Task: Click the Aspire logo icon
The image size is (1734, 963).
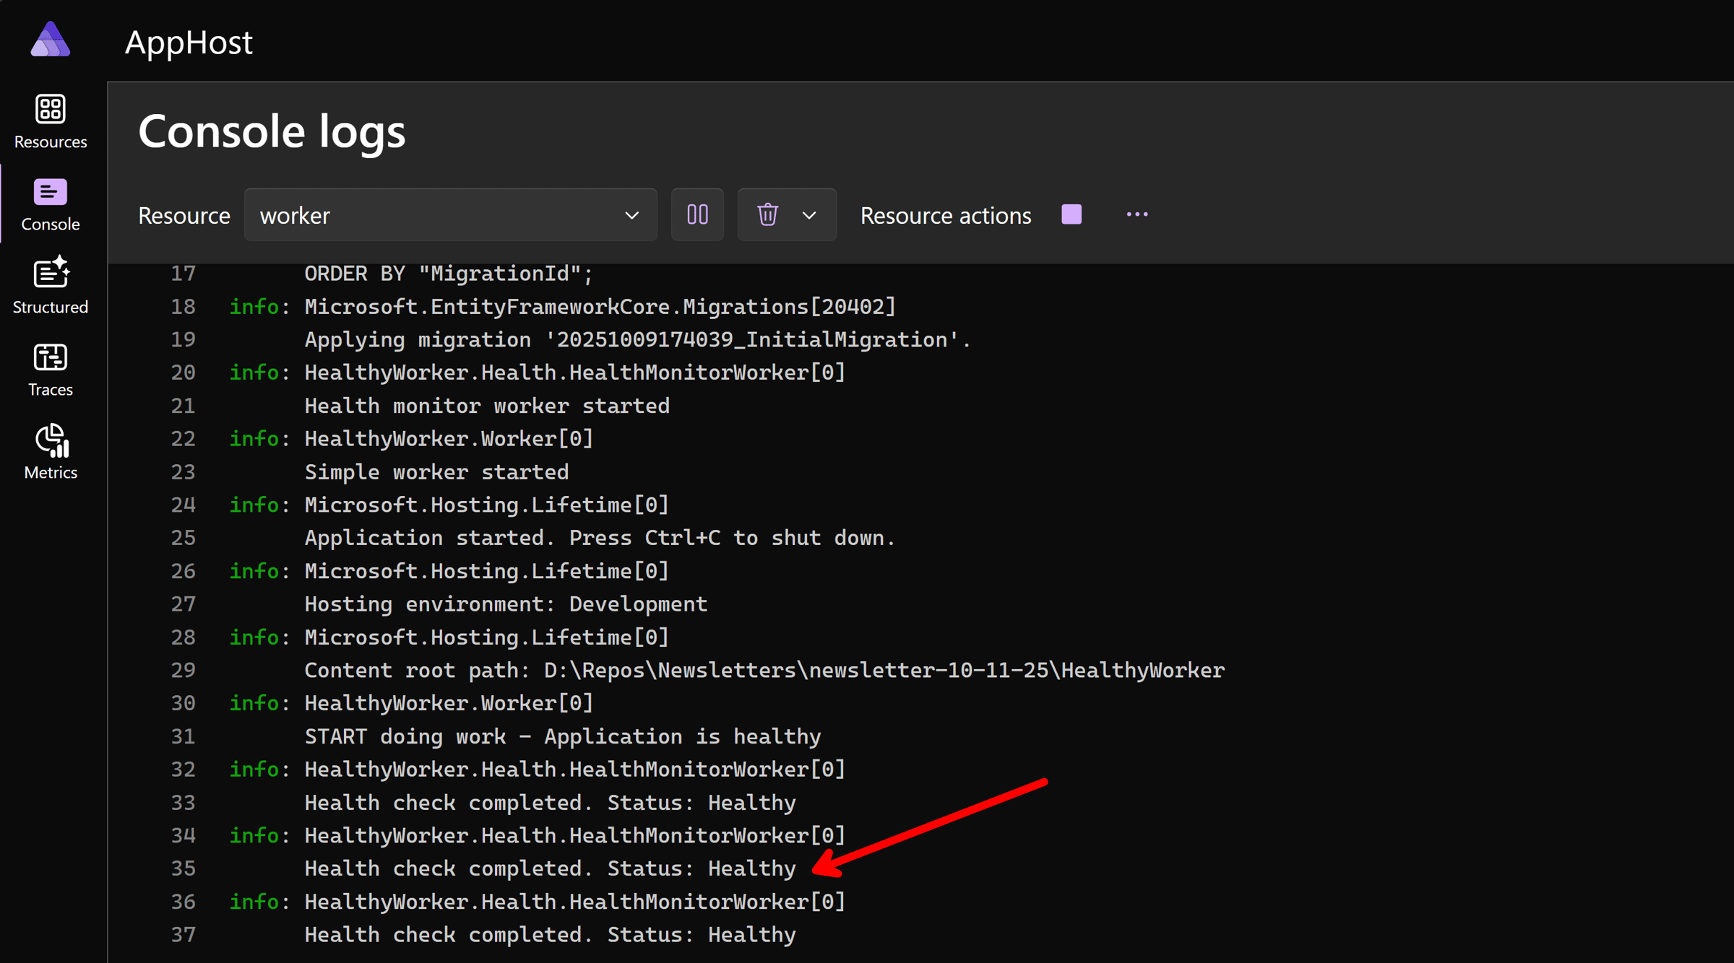Action: point(50,39)
